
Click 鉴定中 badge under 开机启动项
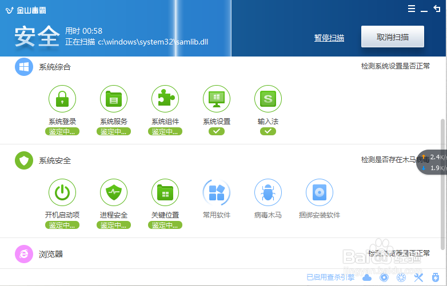62,225
